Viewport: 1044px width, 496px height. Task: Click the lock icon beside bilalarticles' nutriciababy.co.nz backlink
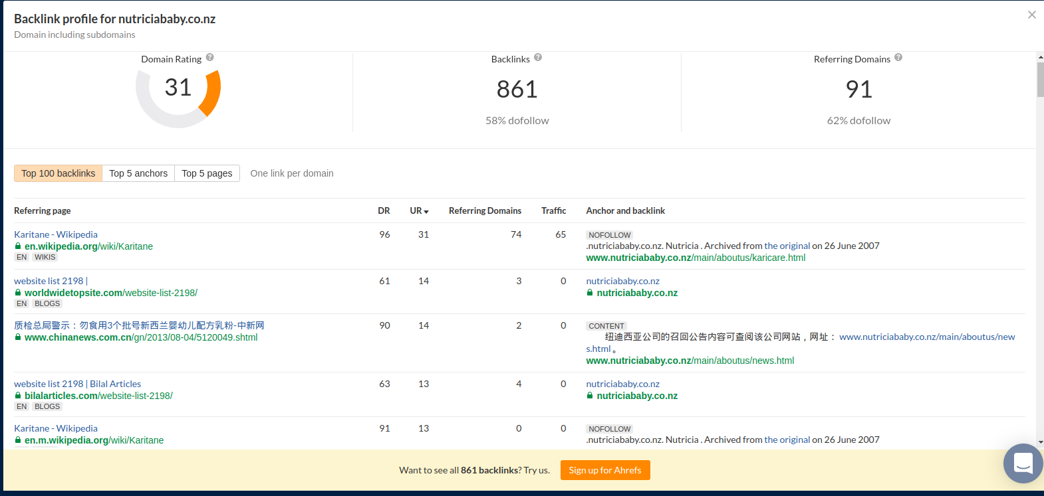tap(590, 396)
